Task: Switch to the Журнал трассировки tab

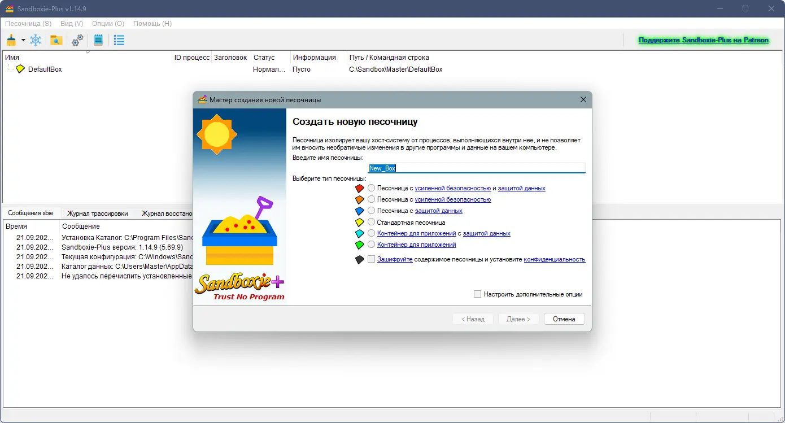Action: pyautogui.click(x=97, y=213)
